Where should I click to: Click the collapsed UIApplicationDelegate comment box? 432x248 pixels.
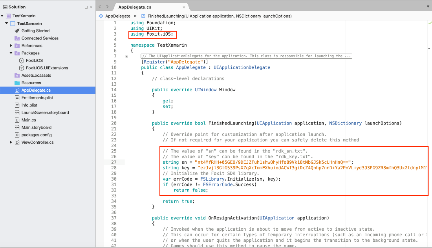pyautogui.click(x=246, y=56)
